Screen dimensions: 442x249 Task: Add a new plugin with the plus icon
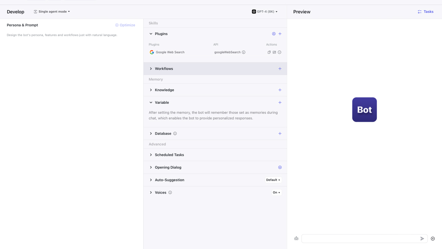click(x=280, y=34)
